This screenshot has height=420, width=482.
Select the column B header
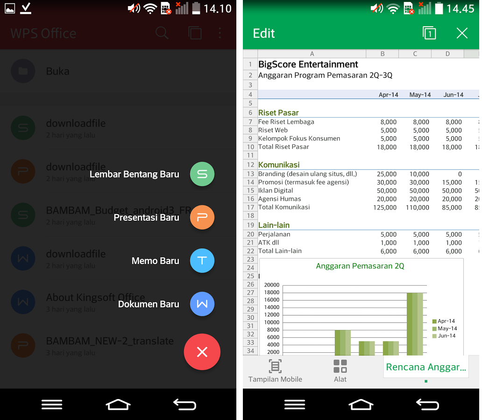[x=382, y=54]
